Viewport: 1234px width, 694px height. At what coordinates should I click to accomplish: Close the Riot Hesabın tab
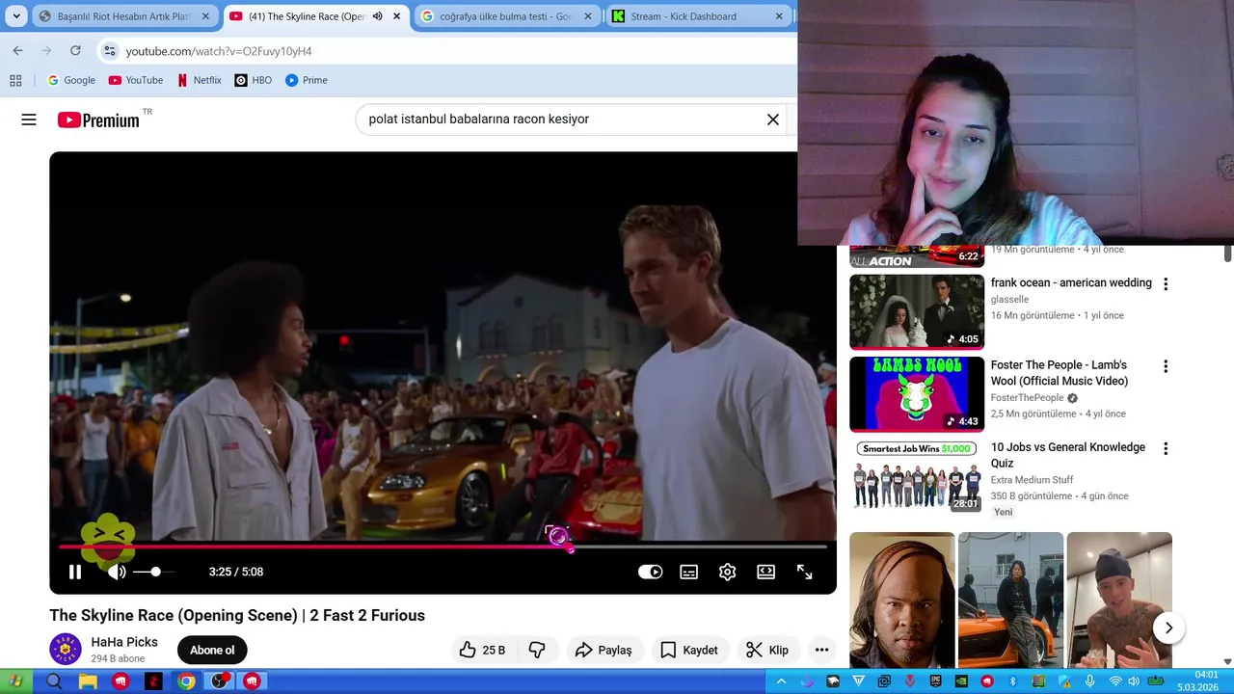pyautogui.click(x=204, y=16)
